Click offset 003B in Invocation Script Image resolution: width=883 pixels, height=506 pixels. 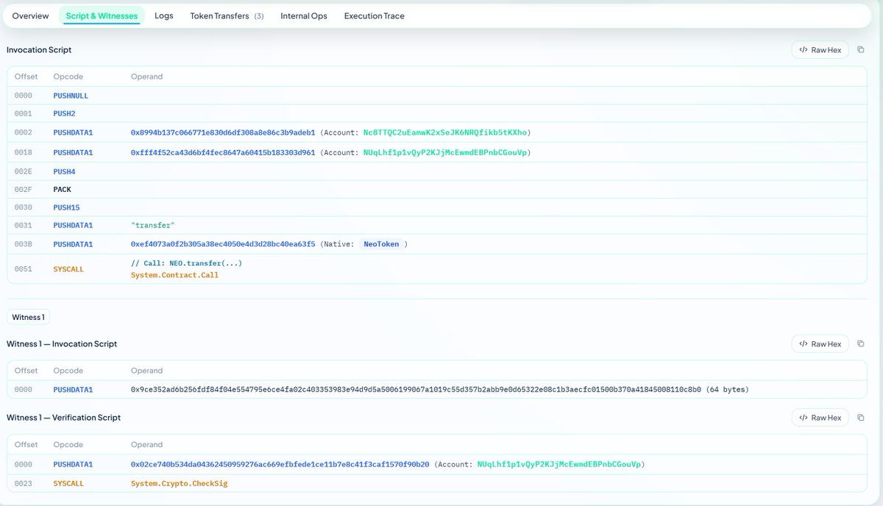pyautogui.click(x=24, y=244)
